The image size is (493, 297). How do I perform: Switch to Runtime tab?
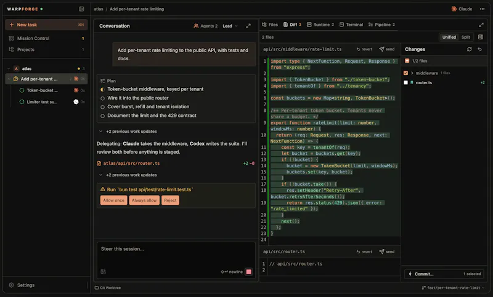click(x=320, y=25)
